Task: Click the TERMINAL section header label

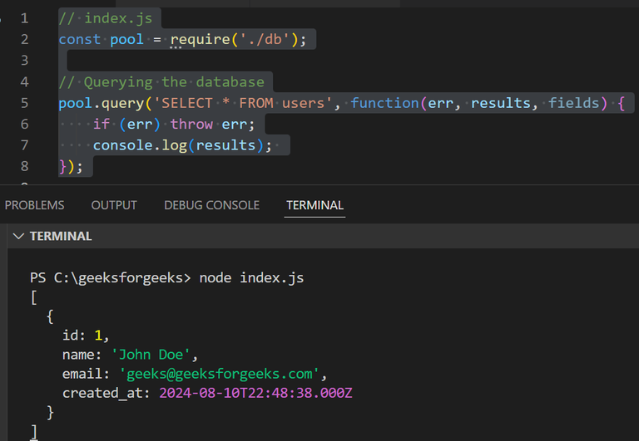Action: pos(61,236)
